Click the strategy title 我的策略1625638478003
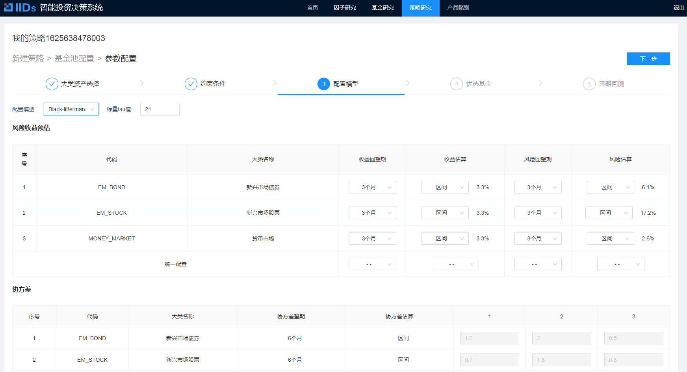Viewport: 687px width, 372px height. 59,38
